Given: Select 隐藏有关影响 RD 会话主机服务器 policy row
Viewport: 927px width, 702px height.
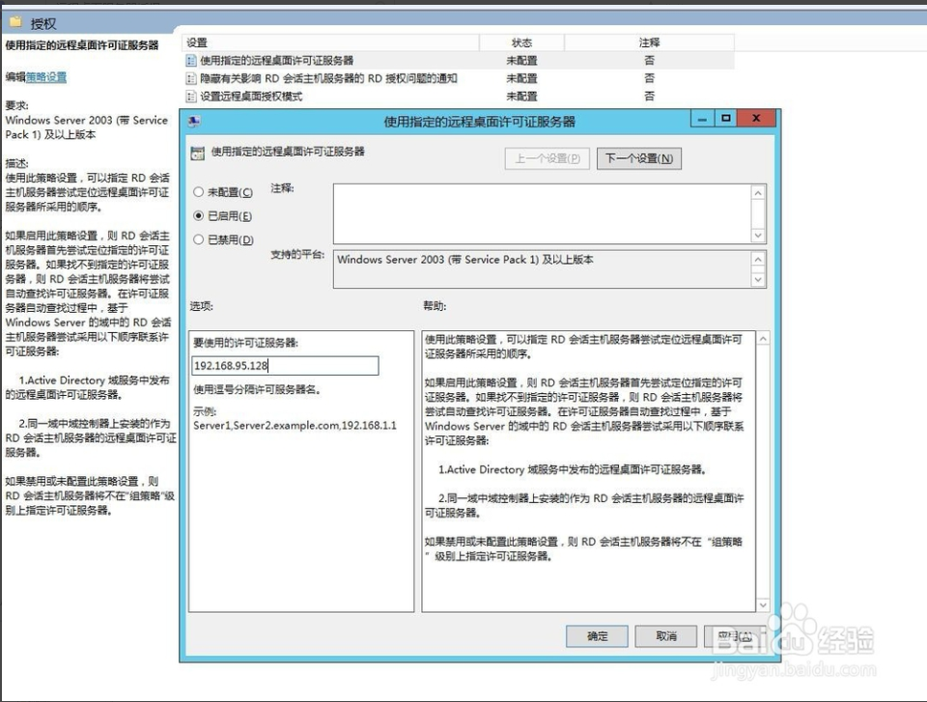Looking at the screenshot, I should pos(458,78).
